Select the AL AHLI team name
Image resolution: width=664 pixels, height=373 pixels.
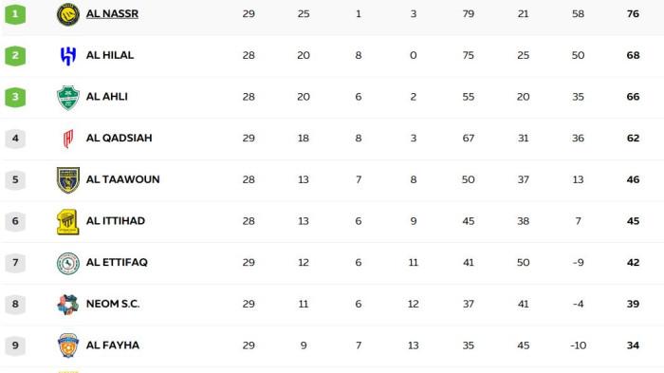point(106,97)
